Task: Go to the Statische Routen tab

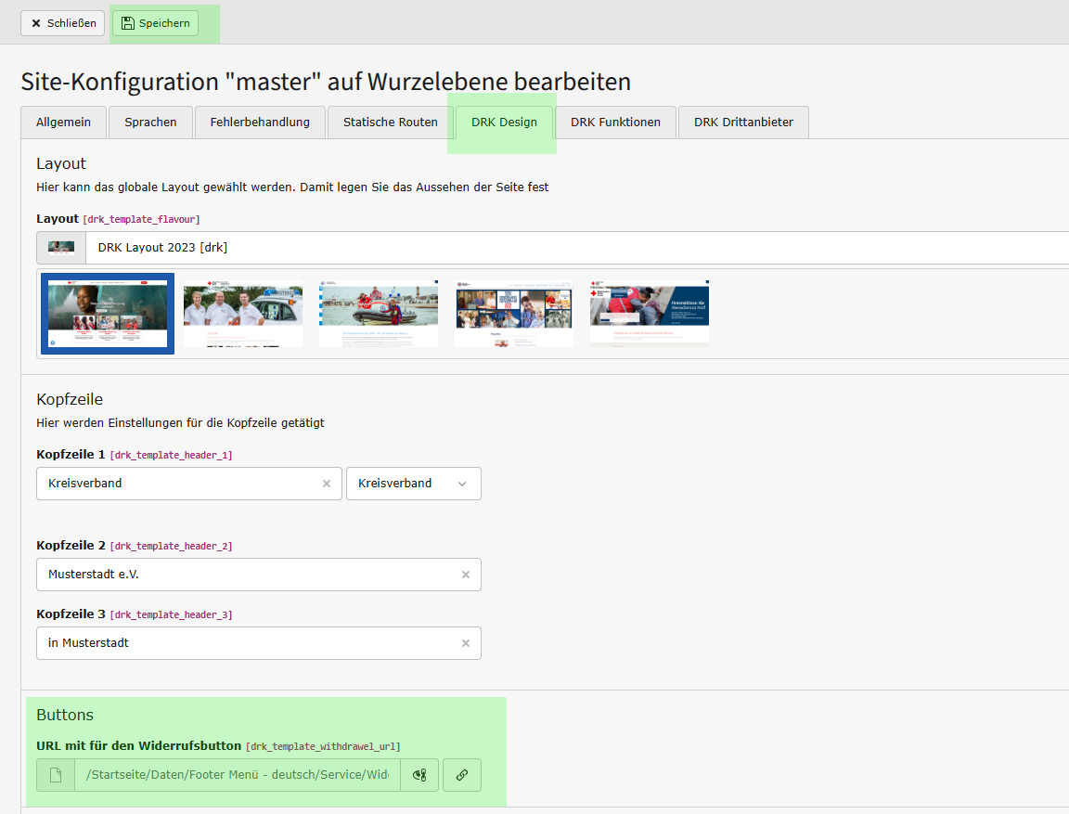Action: 390,122
